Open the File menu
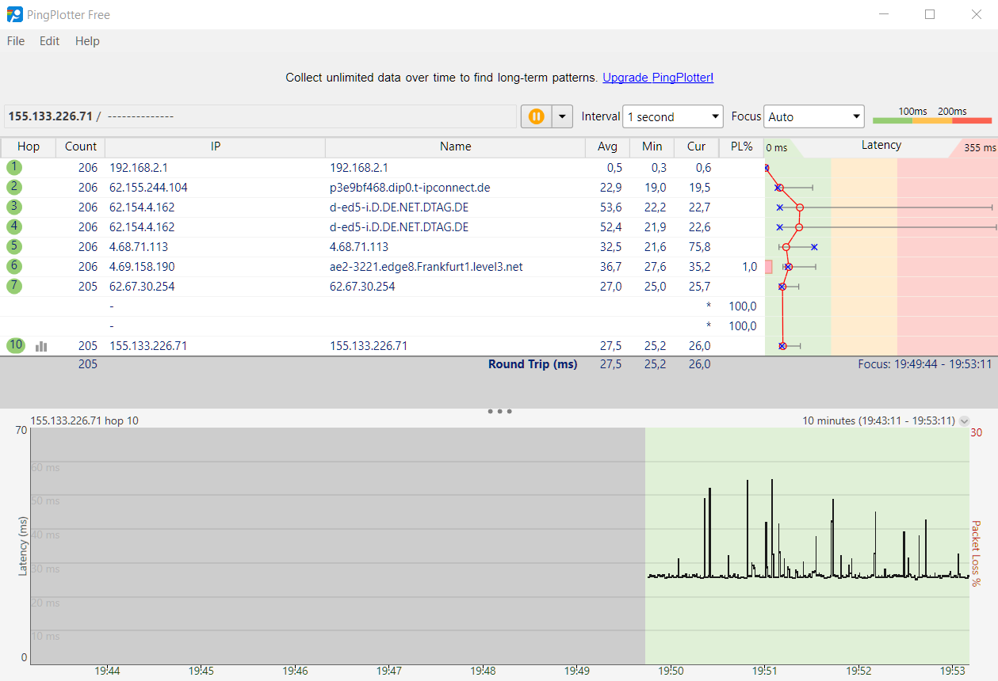The width and height of the screenshot is (998, 681). click(x=16, y=41)
